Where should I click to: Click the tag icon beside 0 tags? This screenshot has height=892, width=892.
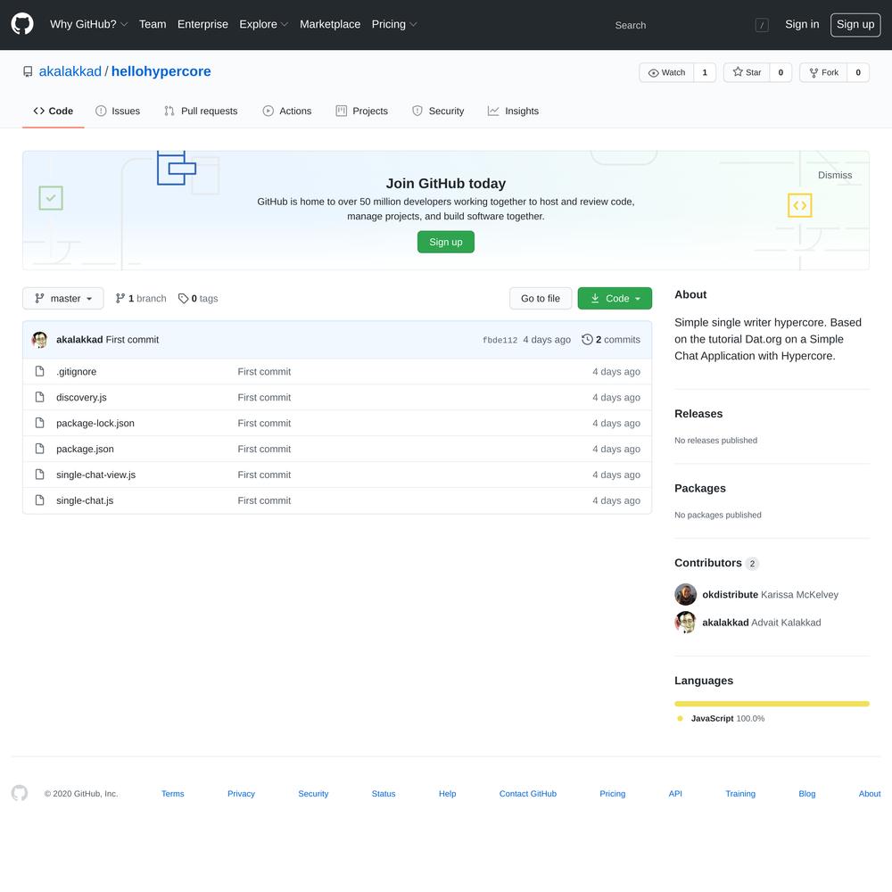pyautogui.click(x=183, y=299)
